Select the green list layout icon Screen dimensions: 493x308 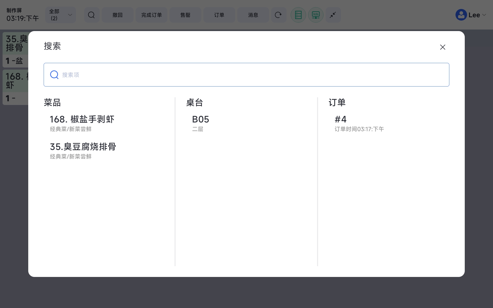pyautogui.click(x=298, y=15)
